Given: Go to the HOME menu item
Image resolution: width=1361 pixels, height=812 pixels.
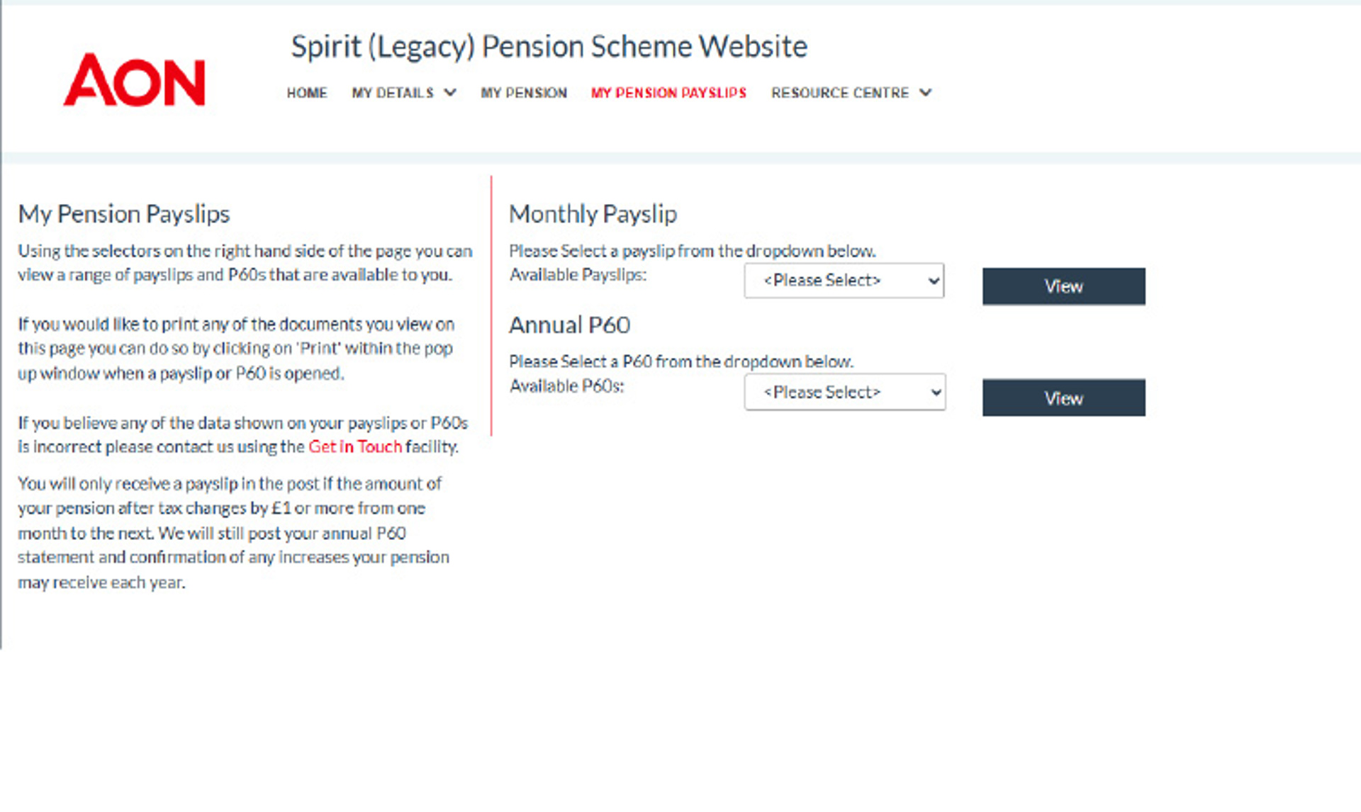Looking at the screenshot, I should coord(306,93).
